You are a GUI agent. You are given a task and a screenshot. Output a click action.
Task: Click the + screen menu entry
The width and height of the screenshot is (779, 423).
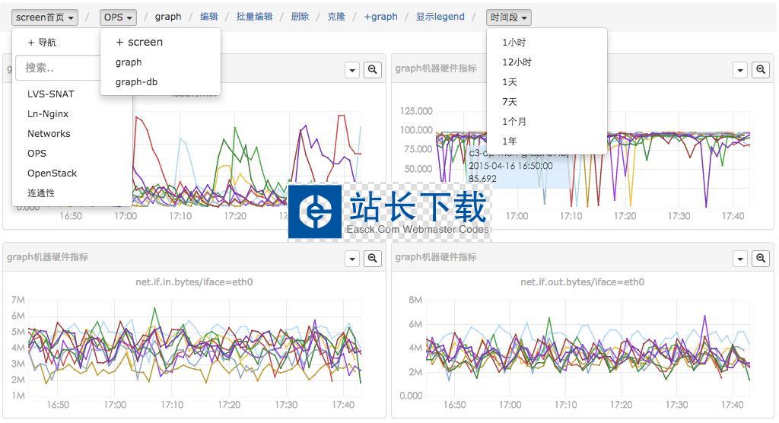[x=139, y=43]
